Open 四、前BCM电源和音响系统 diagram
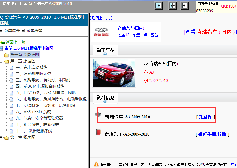The width and height of the screenshot is (237, 168). click(40, 86)
